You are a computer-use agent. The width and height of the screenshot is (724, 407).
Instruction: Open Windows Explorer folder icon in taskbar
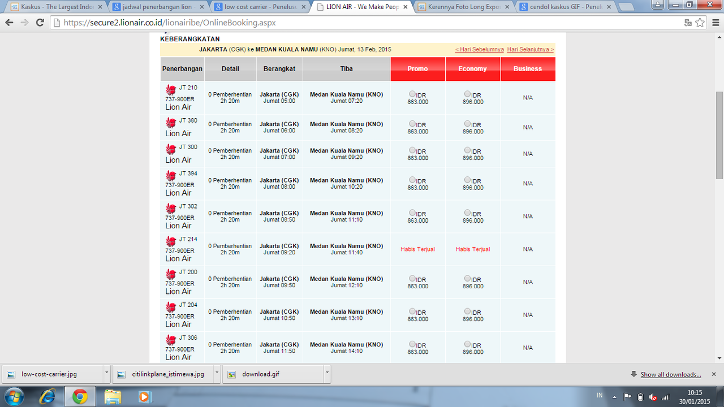pyautogui.click(x=113, y=396)
